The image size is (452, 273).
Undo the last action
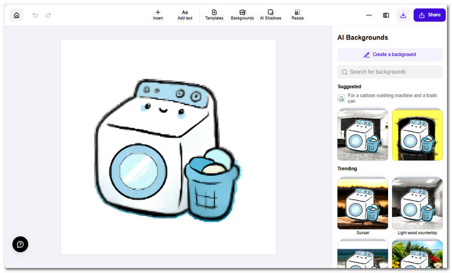pyautogui.click(x=35, y=15)
